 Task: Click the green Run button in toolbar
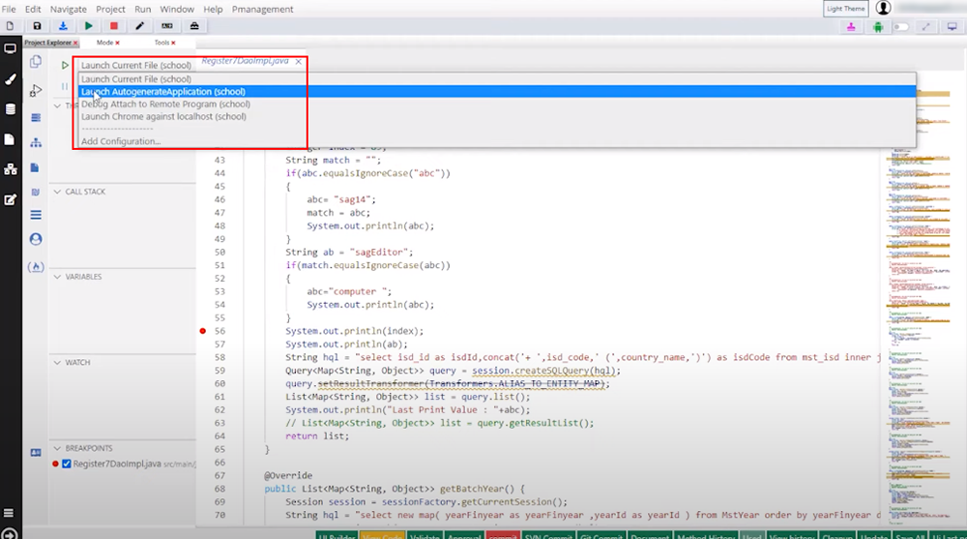tap(89, 26)
